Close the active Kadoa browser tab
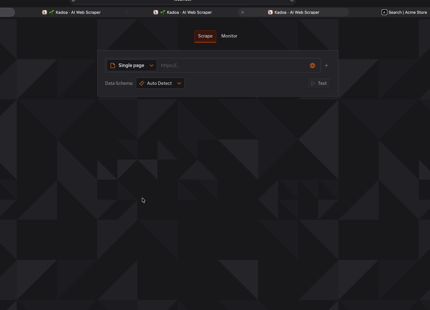The width and height of the screenshot is (430, 310). click(x=242, y=12)
